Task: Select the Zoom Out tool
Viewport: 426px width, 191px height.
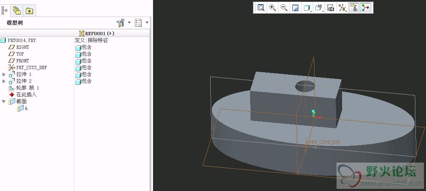Action: [x=284, y=8]
